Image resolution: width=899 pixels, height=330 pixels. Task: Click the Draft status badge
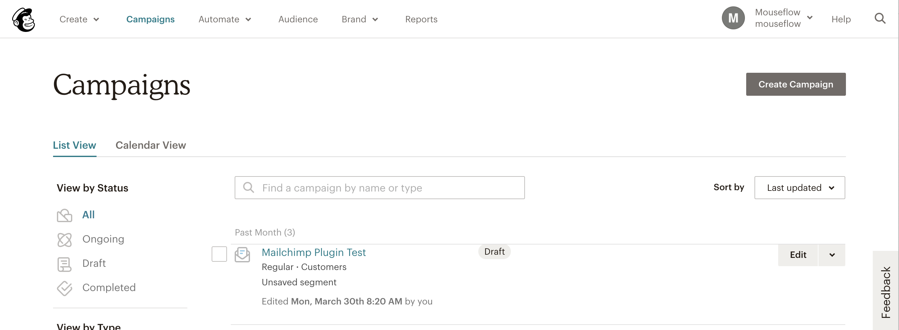point(494,251)
